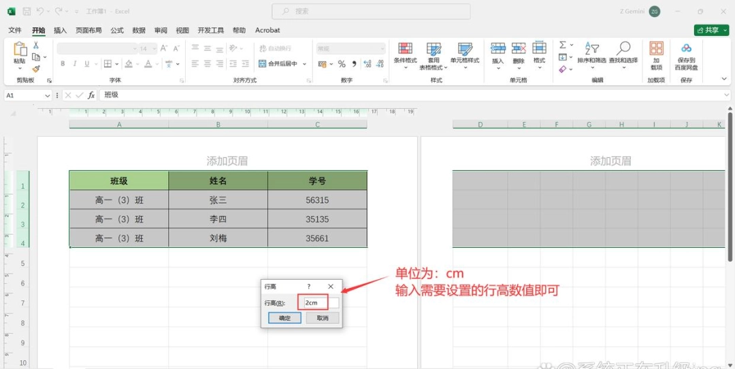
Task: Open the number format (常规) combo box
Action: (350, 48)
